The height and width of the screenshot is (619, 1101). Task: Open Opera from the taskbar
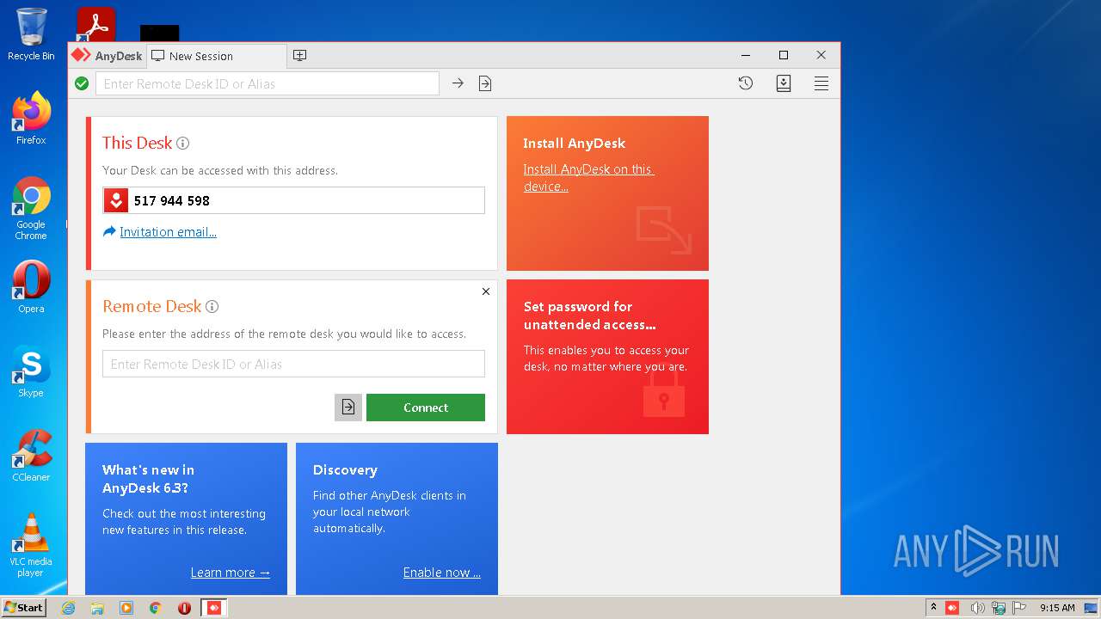184,608
